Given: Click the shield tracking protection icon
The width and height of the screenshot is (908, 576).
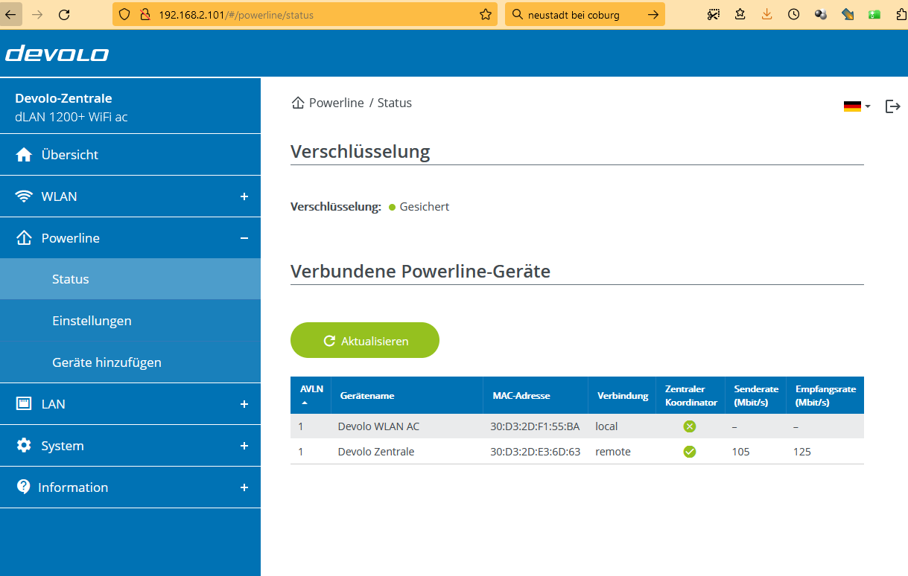Looking at the screenshot, I should [x=125, y=14].
